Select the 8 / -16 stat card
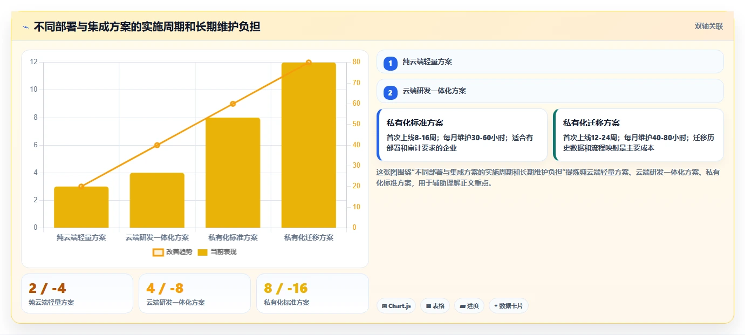This screenshot has width=745, height=335. coord(312,293)
